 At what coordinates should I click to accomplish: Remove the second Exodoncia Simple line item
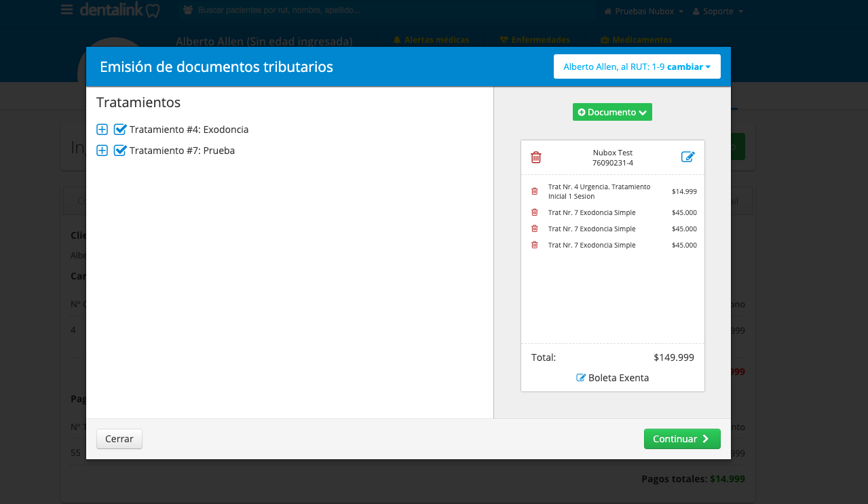tap(534, 229)
